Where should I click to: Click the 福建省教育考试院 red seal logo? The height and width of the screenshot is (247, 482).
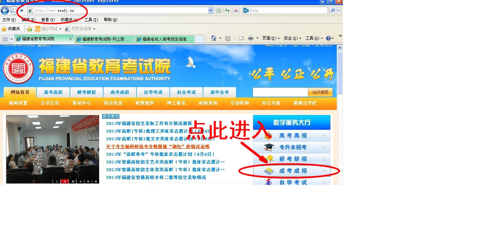[x=18, y=68]
